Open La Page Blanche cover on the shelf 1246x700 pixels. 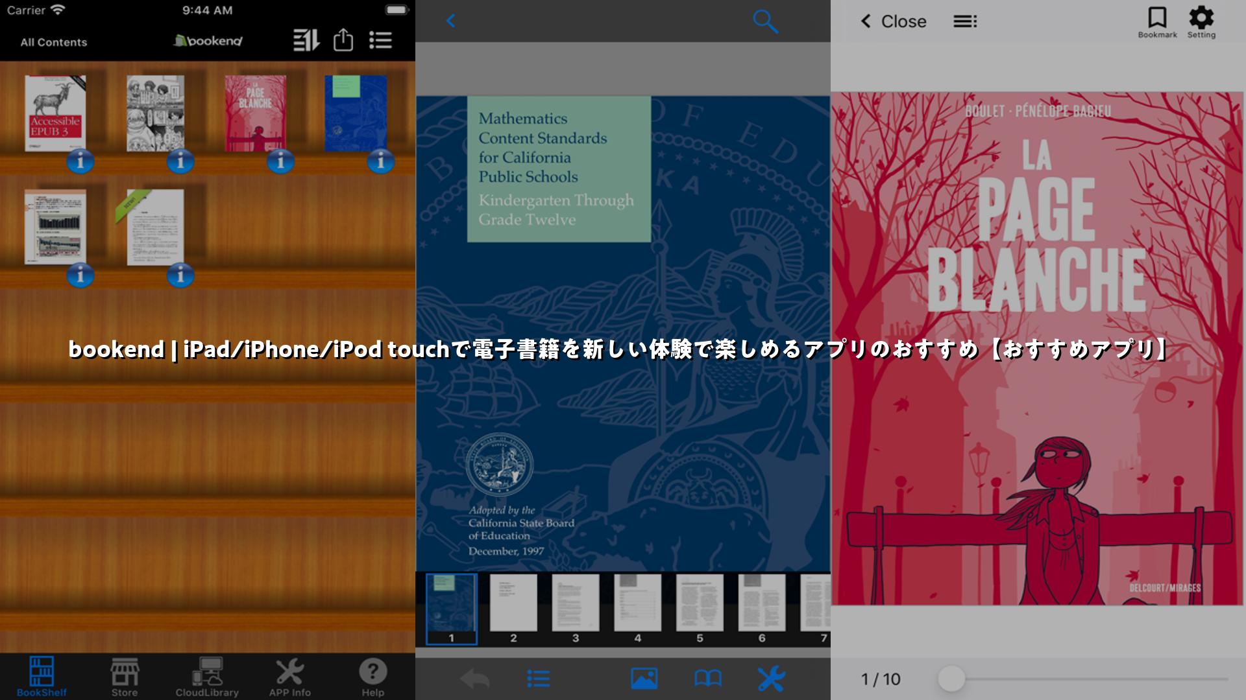[255, 113]
